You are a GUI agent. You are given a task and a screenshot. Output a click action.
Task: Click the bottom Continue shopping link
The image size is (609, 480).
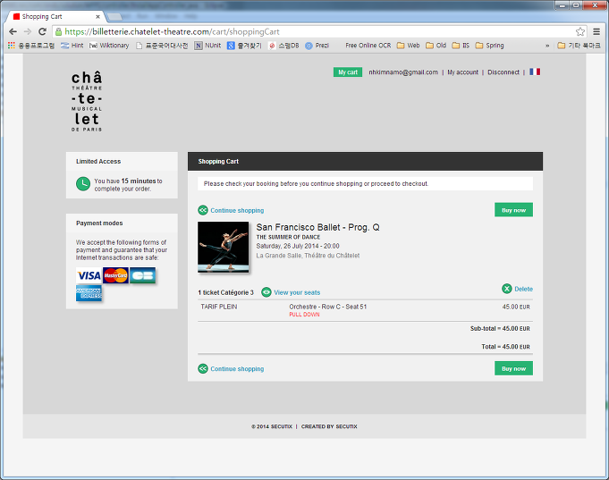(237, 369)
